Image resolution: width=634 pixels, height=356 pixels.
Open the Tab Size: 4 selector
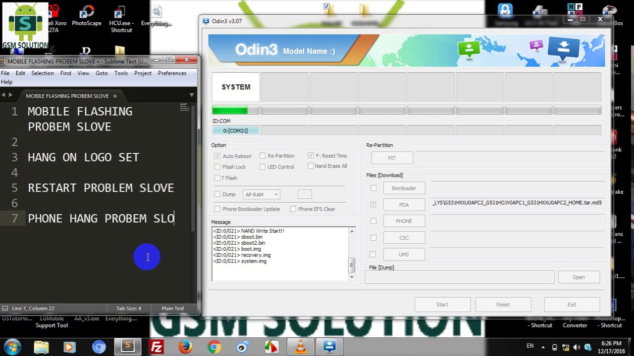pyautogui.click(x=129, y=308)
